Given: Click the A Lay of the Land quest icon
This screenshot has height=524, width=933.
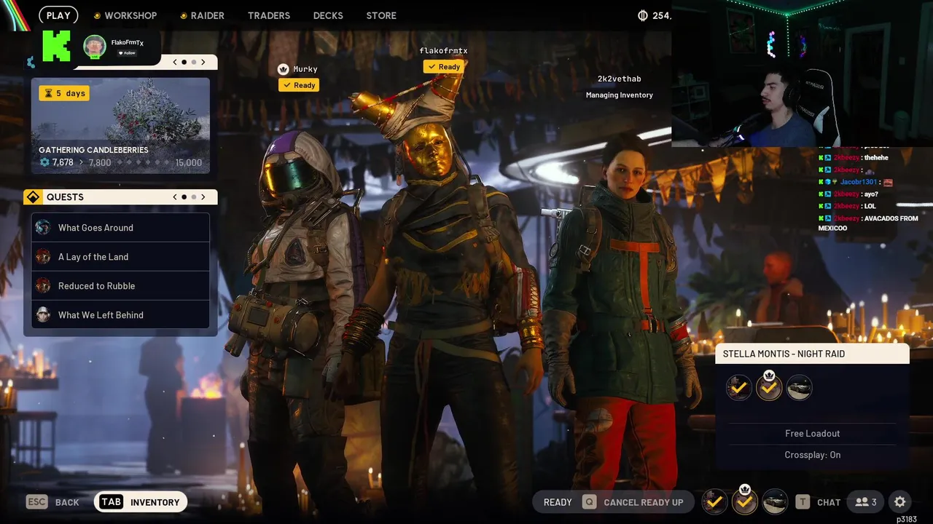Looking at the screenshot, I should click(x=43, y=256).
